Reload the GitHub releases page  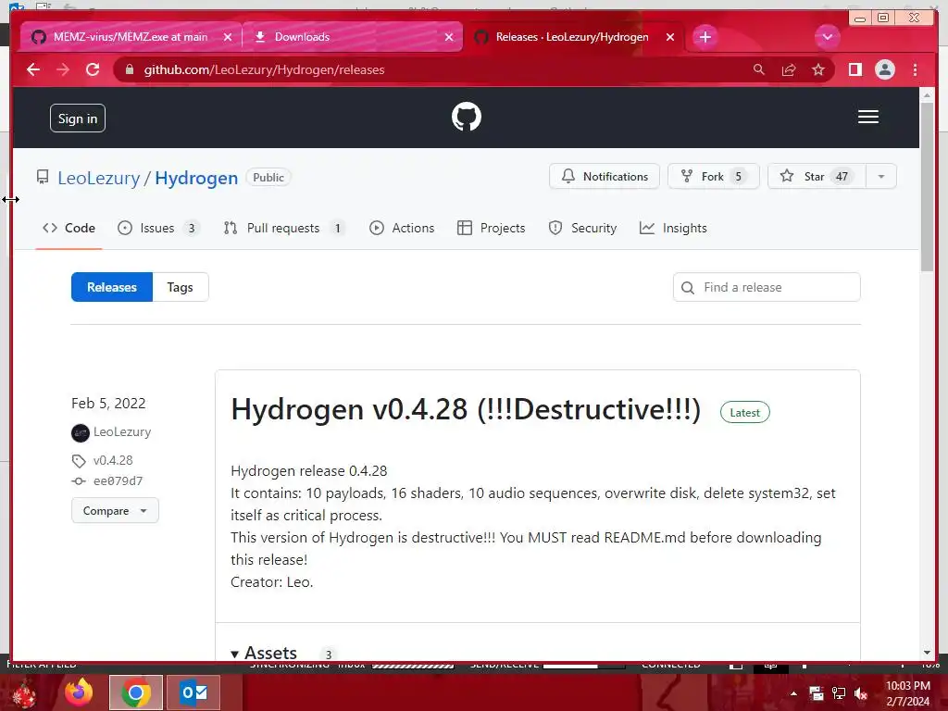tap(93, 70)
